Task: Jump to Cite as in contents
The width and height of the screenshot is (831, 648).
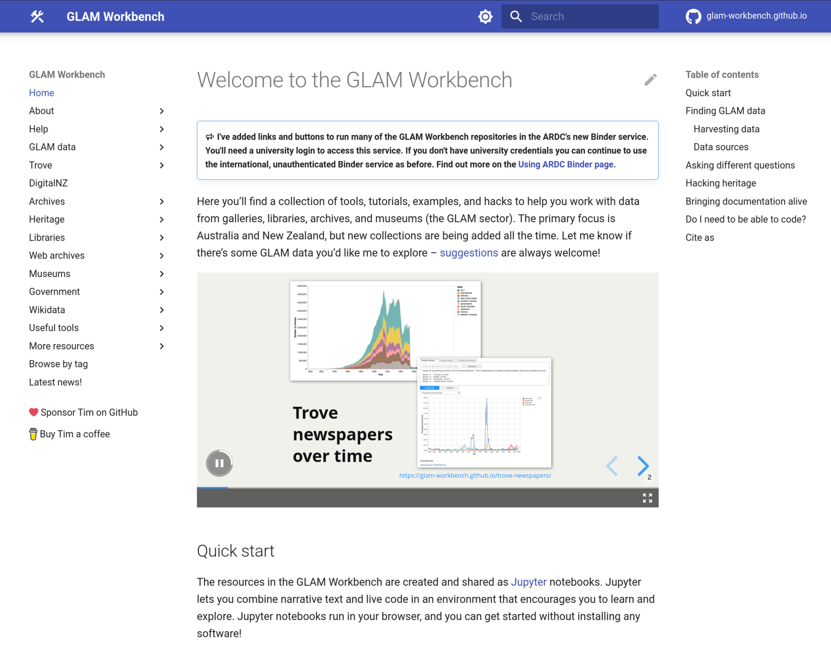Action: click(699, 238)
